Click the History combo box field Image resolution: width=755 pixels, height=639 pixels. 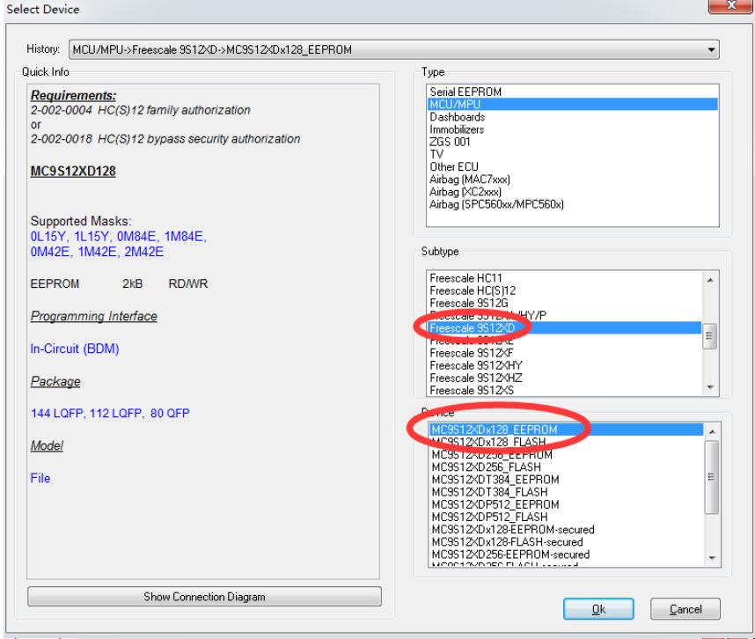click(394, 49)
